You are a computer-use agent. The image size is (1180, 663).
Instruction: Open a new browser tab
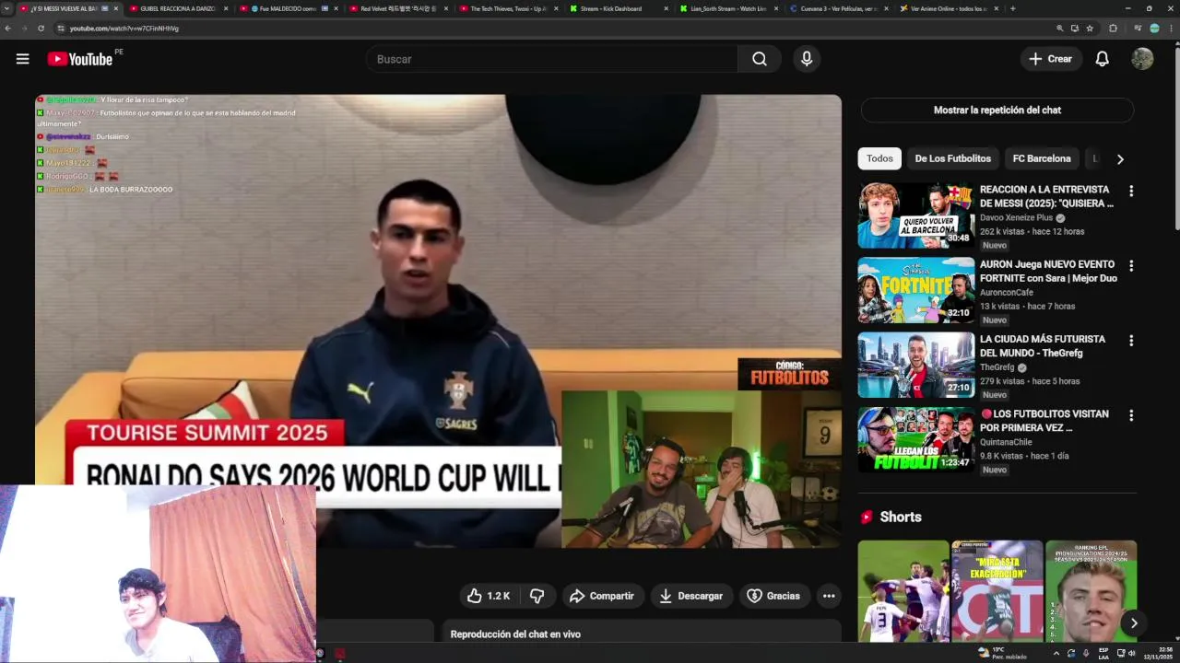[x=1012, y=8]
